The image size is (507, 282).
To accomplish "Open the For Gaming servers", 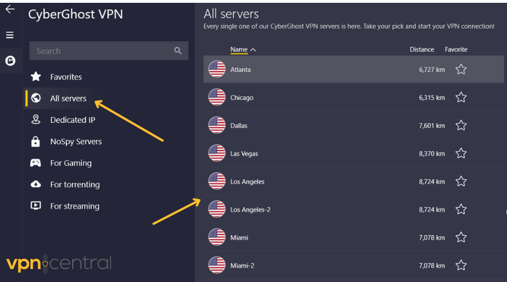I will click(70, 163).
